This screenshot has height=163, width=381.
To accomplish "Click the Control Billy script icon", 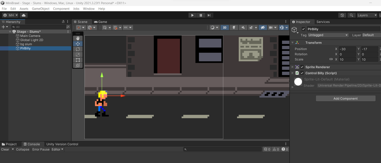I will tap(297, 73).
